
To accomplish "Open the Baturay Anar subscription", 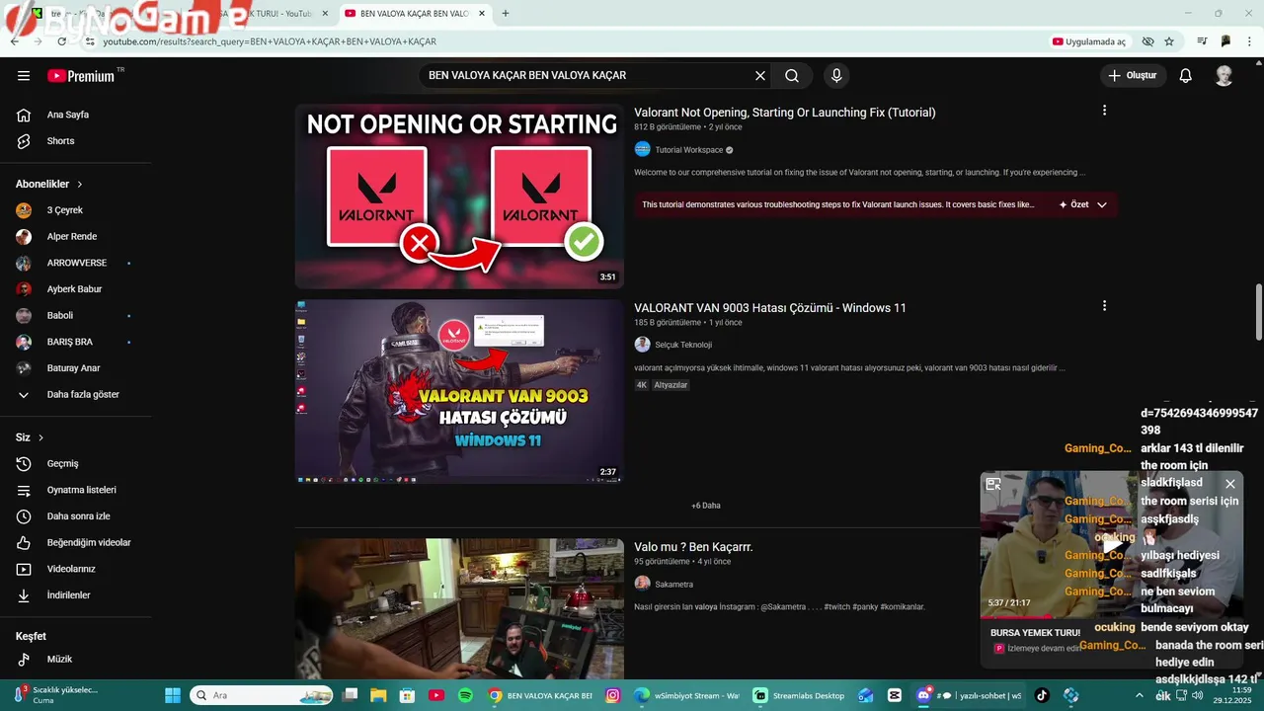I will [76, 368].
